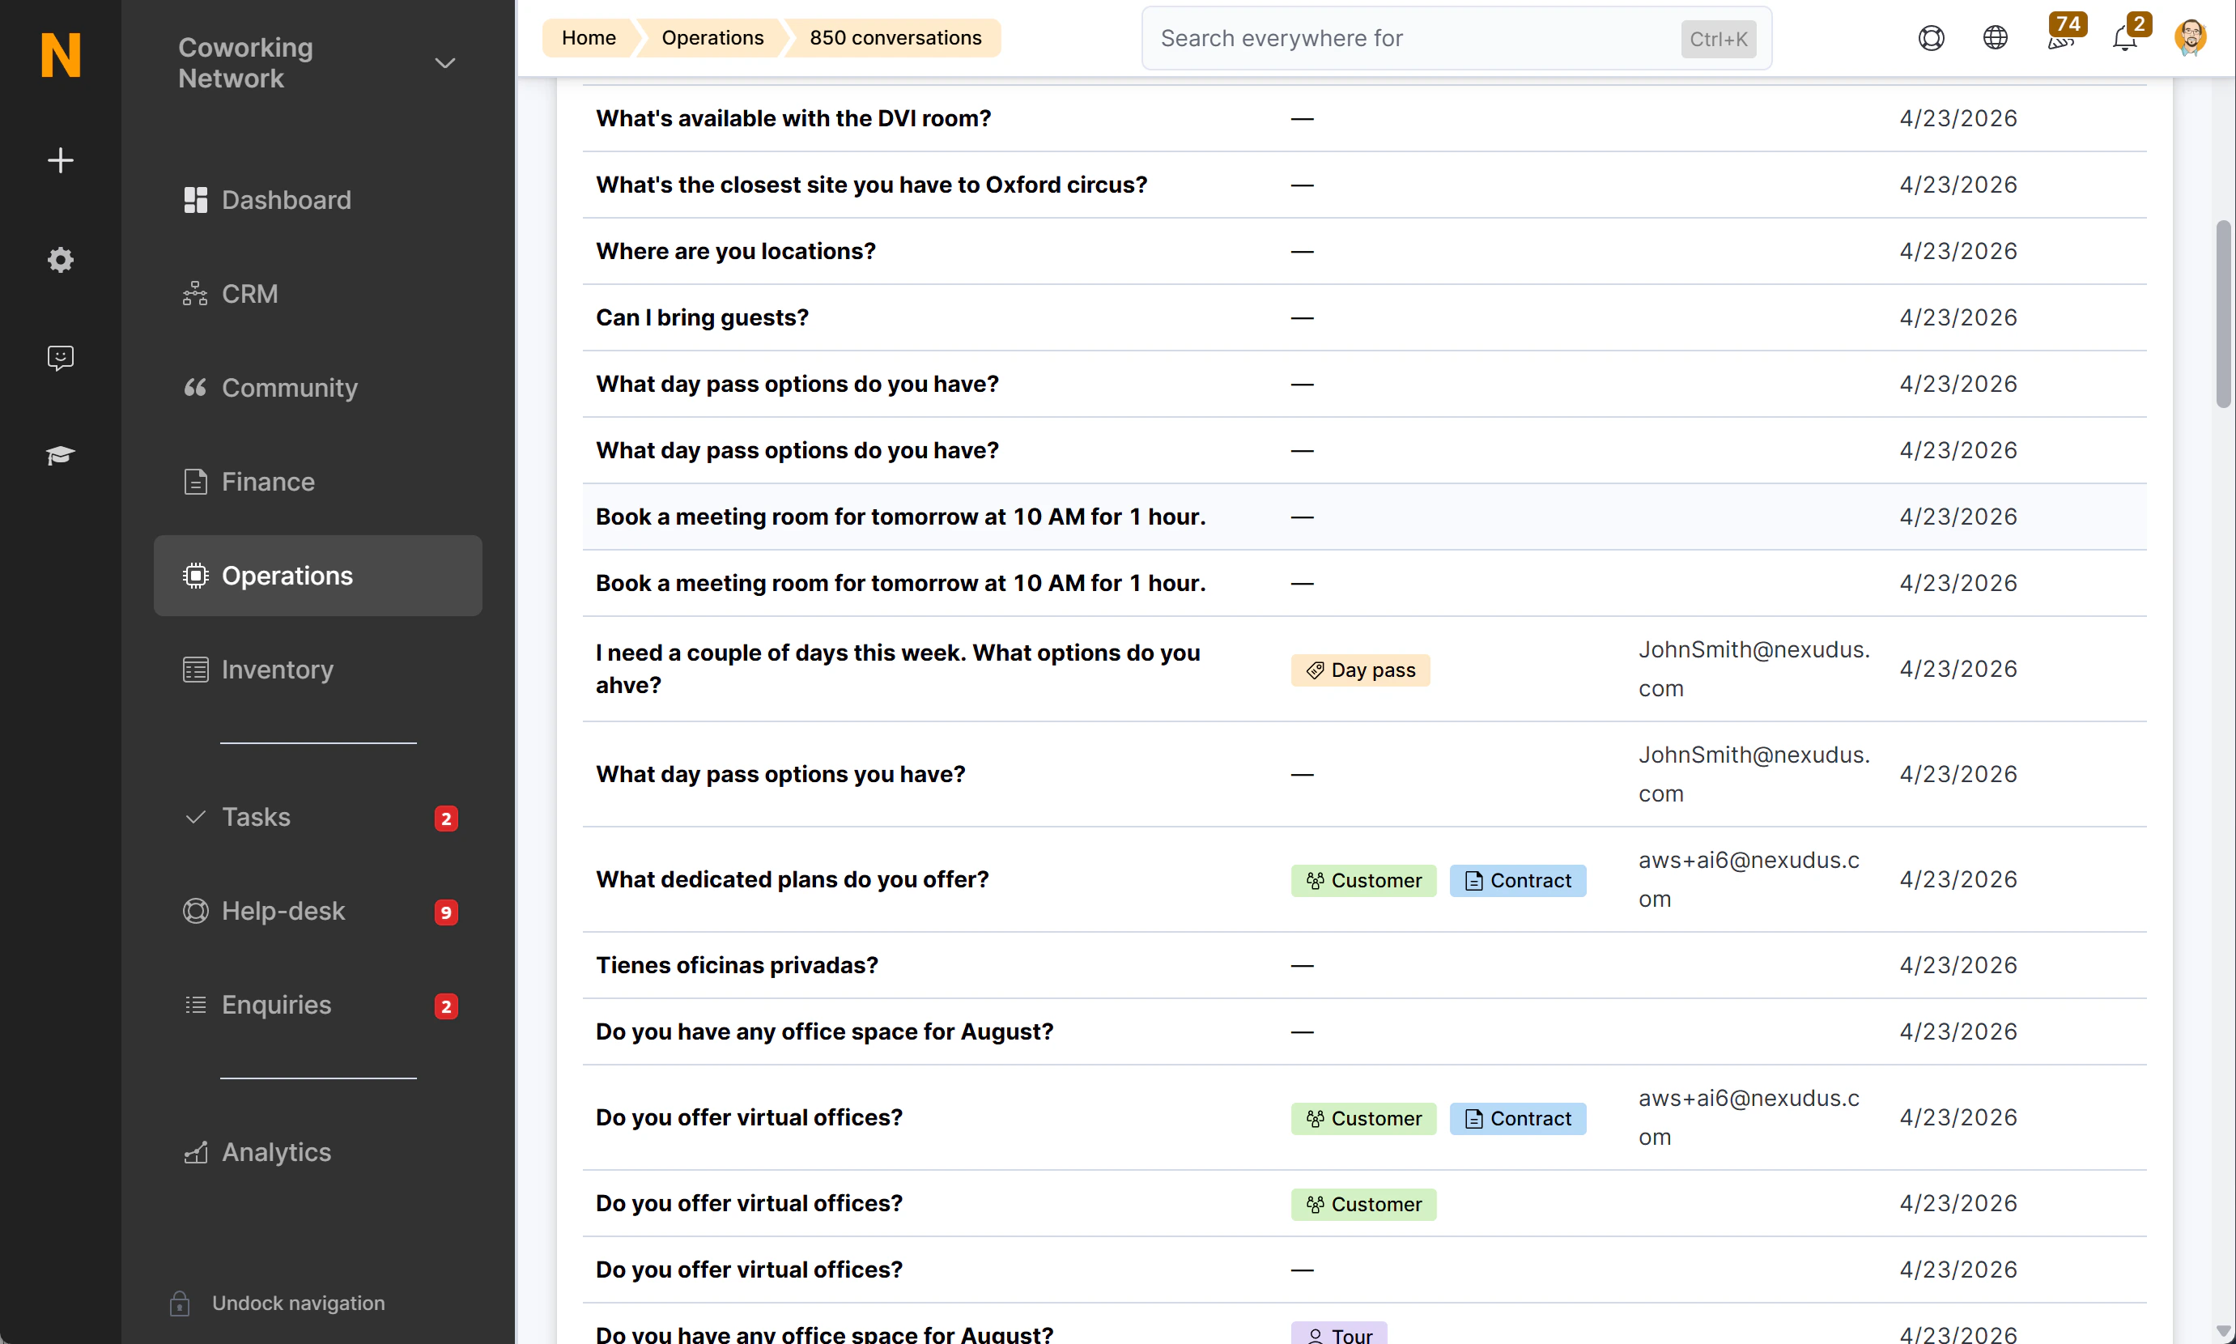Select the Day pass tag on a conversation
The height and width of the screenshot is (1344, 2236).
click(1359, 670)
